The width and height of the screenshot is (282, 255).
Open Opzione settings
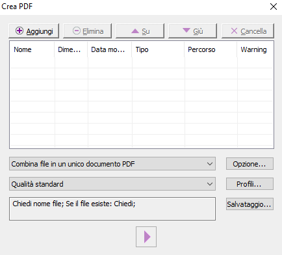coord(250,164)
